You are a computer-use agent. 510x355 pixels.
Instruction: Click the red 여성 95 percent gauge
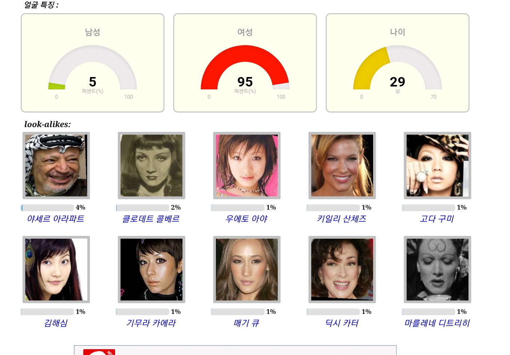click(x=245, y=68)
